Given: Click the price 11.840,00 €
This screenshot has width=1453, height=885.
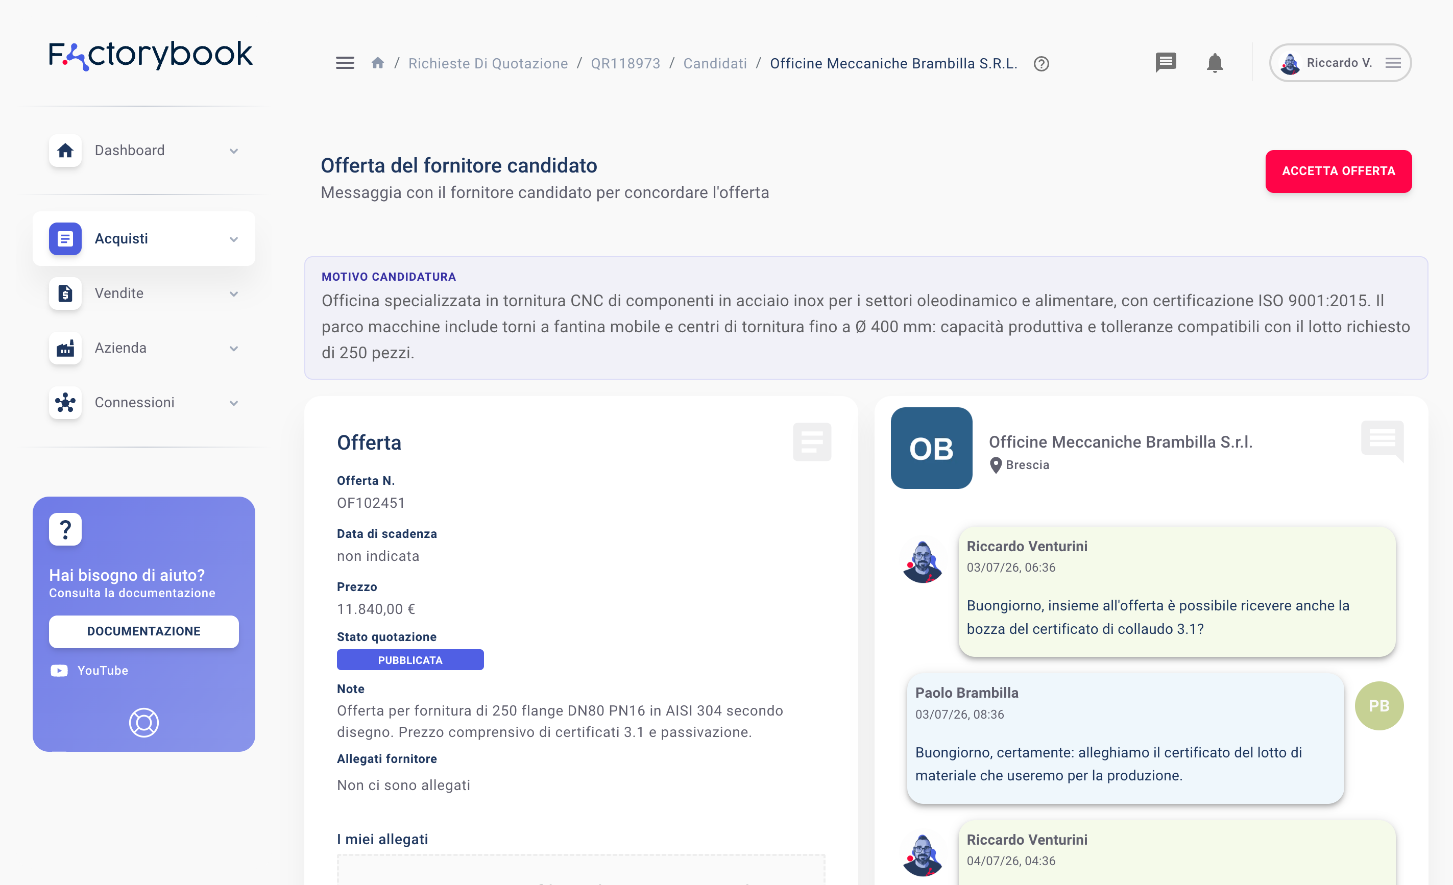Looking at the screenshot, I should coord(376,610).
